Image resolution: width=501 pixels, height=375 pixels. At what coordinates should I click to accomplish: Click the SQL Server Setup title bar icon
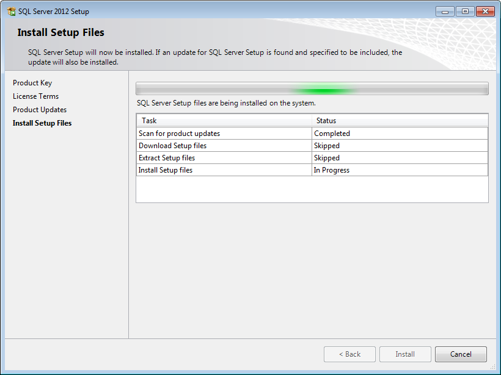click(x=11, y=12)
